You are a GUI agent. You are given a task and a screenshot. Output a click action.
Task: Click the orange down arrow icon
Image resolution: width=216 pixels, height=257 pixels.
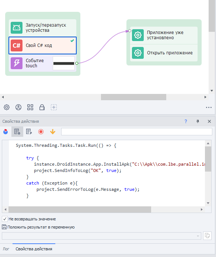pyautogui.click(x=53, y=132)
